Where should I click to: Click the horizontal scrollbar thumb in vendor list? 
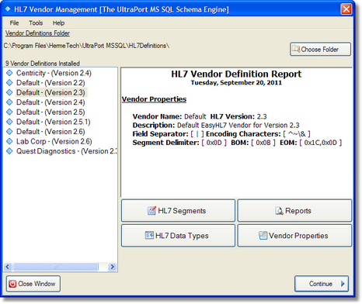(56, 267)
